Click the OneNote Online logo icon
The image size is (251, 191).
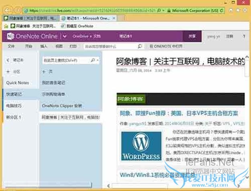point(10,36)
